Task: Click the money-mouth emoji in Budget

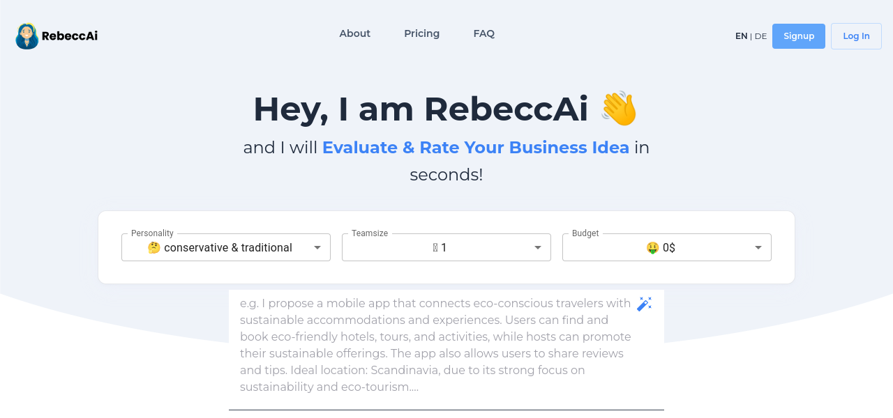Action: coord(652,248)
